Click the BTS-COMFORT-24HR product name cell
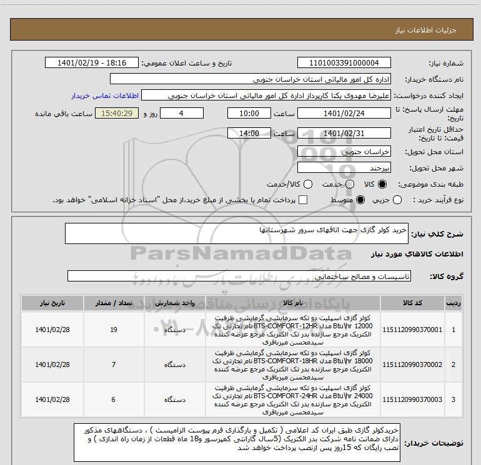Viewport: 481px width, 465px height. 292,399
